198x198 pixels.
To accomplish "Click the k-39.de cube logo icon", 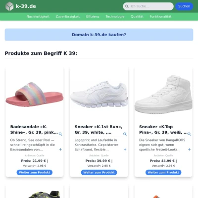I will (9, 6).
